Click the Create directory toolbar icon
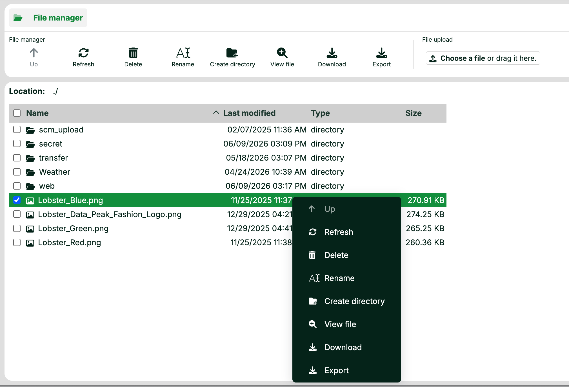The width and height of the screenshot is (569, 387). 232,53
